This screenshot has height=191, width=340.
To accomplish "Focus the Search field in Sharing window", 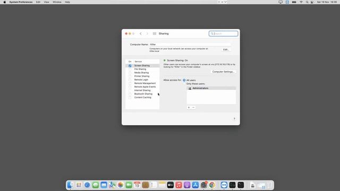I will click(223, 33).
